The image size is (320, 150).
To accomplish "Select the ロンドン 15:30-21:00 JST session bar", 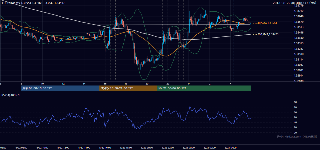I will tap(128, 88).
